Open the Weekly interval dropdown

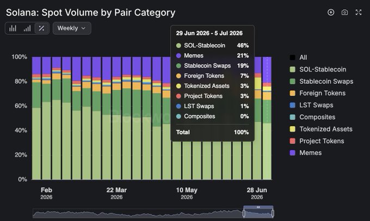(x=72, y=28)
